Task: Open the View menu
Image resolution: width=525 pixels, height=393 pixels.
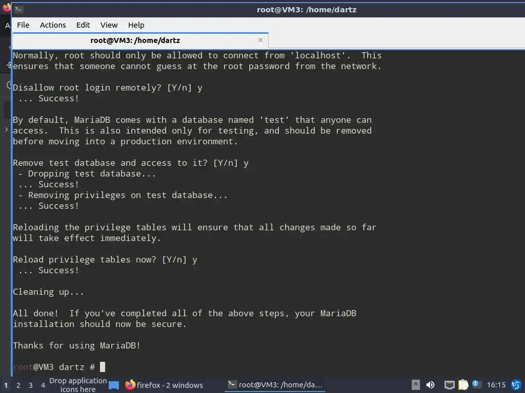Action: [x=109, y=25]
